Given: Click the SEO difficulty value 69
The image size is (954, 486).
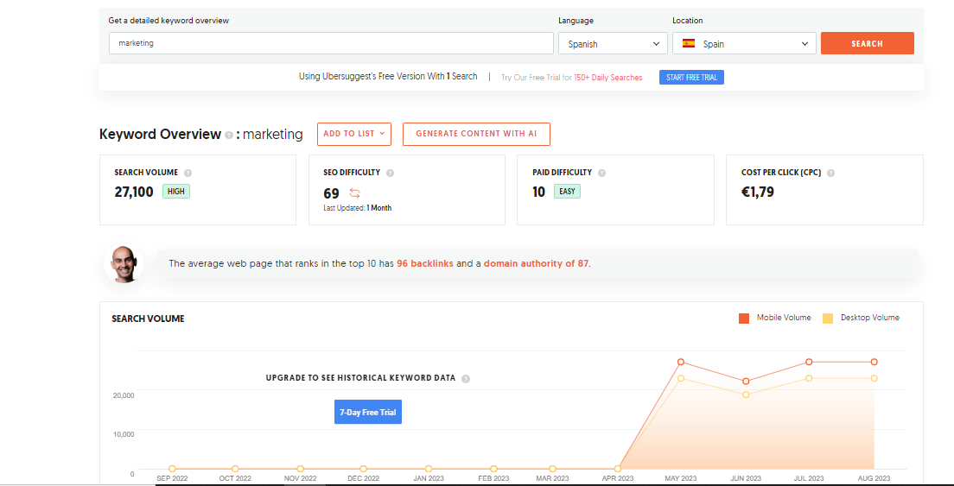Looking at the screenshot, I should click(332, 193).
